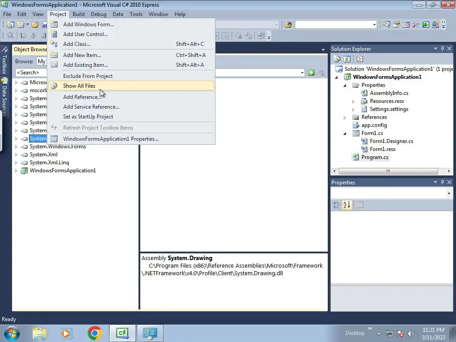Screen dimensions: 456x342
Task: Open the Debug menu
Action: coord(98,14)
